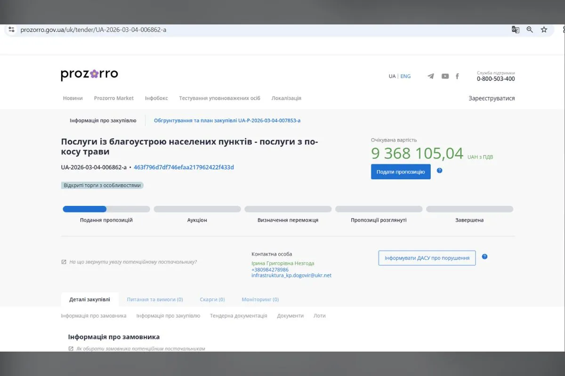Open Prozorro's Telegram channel icon
565x376 pixels.
(x=430, y=76)
